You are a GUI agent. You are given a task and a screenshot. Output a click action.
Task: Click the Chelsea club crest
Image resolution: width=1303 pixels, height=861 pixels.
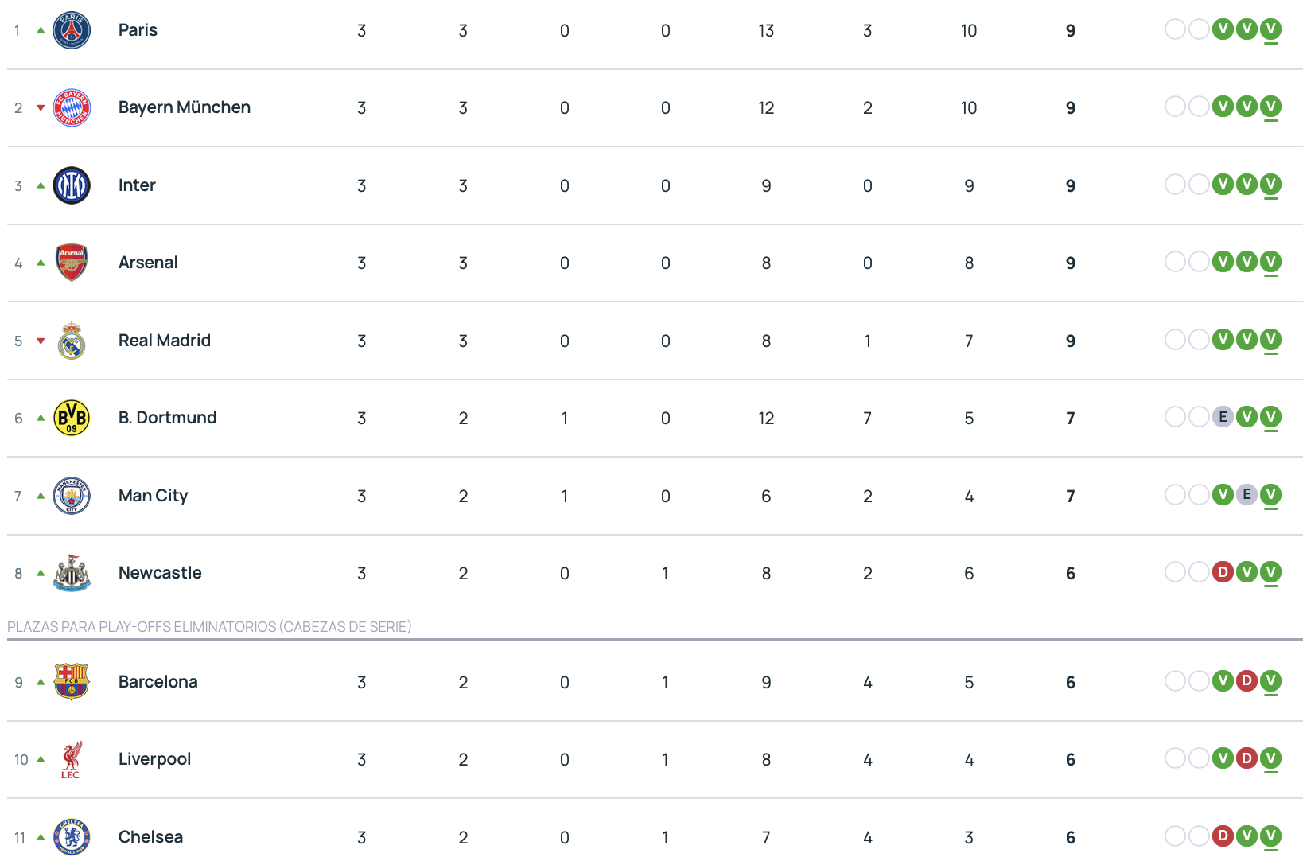72,837
